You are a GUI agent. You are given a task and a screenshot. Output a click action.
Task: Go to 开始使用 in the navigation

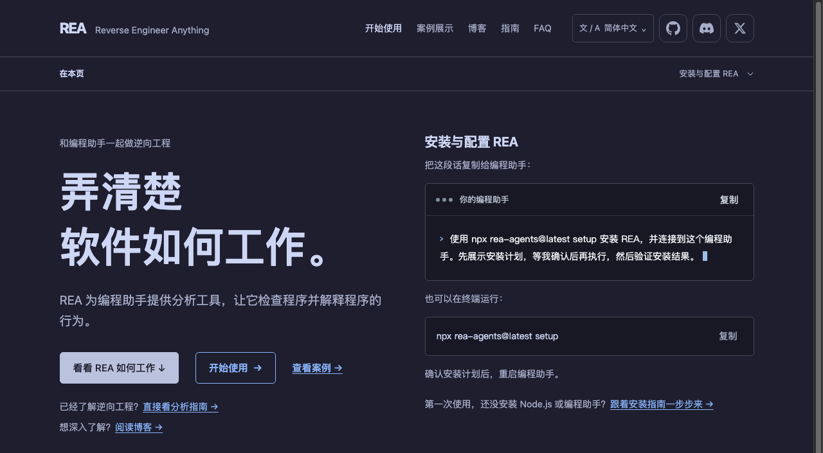coord(383,28)
